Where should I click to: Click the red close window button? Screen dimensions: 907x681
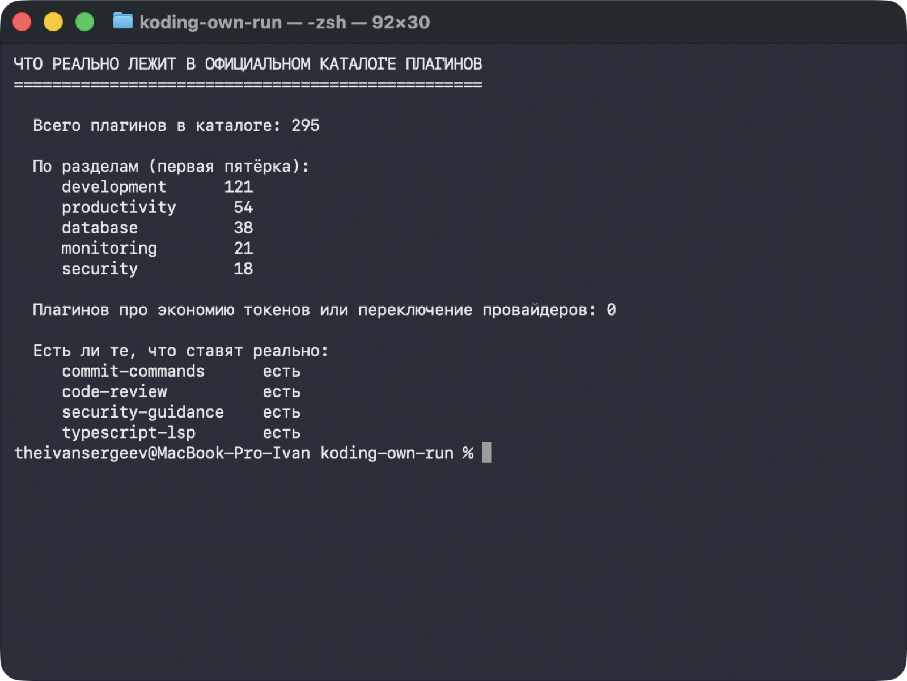[x=22, y=22]
